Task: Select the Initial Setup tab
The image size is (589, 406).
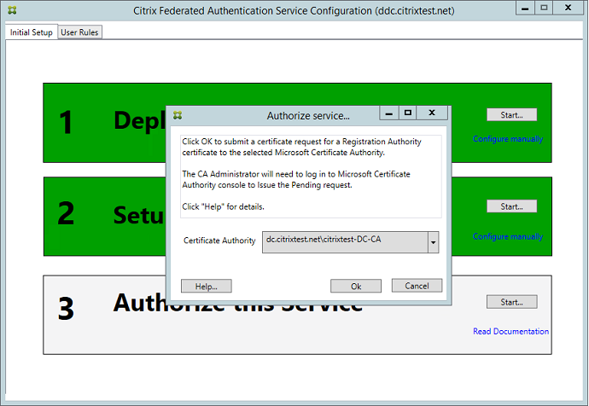Action: pos(32,32)
